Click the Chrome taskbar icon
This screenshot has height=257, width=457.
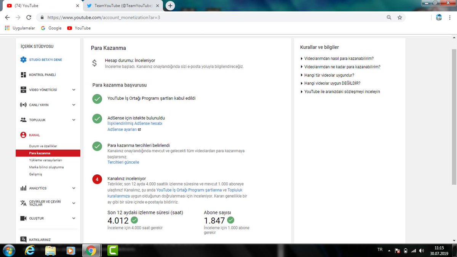coord(91,250)
